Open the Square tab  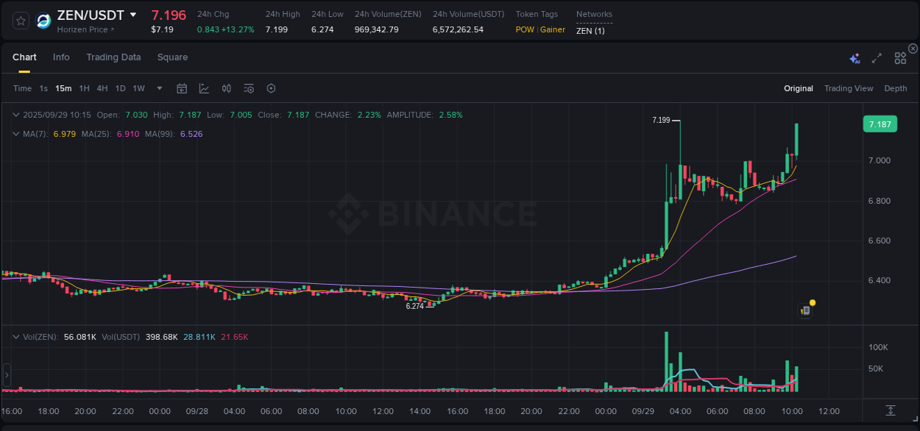coord(172,57)
